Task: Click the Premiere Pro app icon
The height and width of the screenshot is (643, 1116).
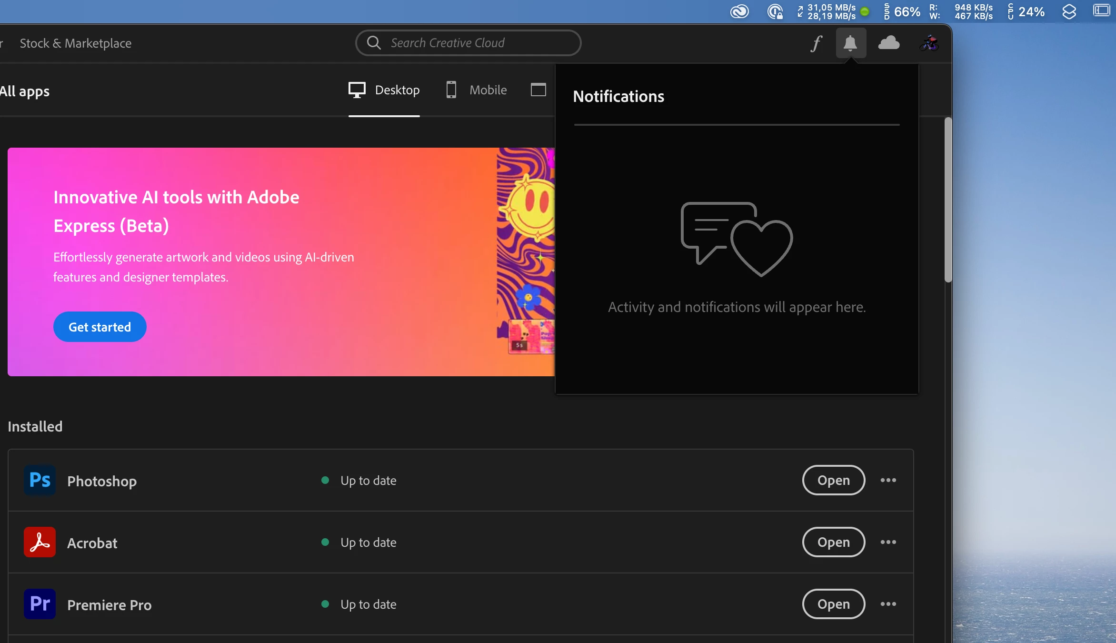Action: pos(40,604)
